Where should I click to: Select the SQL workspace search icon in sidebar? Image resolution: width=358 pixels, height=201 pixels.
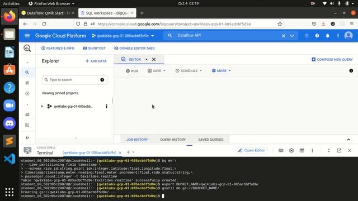tap(27, 73)
